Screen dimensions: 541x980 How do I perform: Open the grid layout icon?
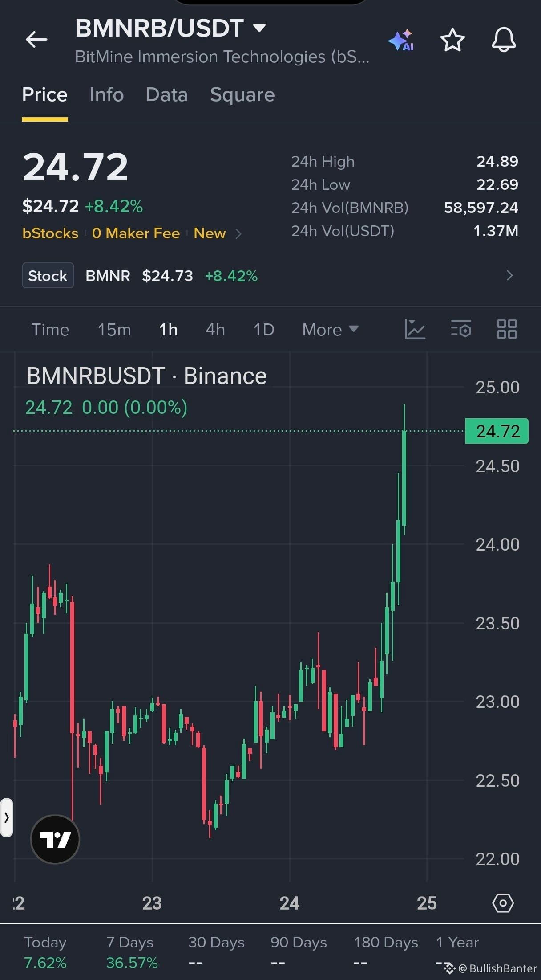pos(507,330)
